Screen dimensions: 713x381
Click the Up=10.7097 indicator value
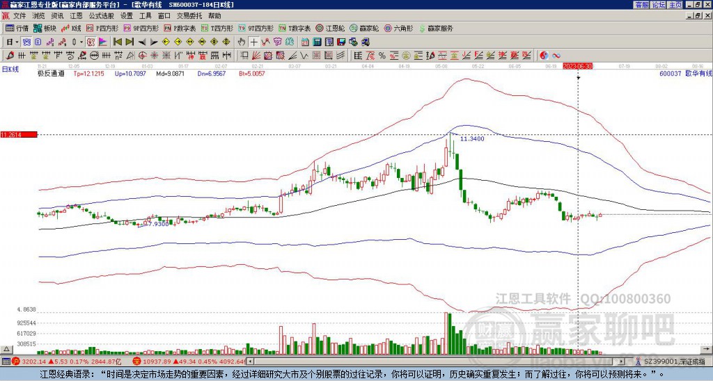click(x=130, y=73)
